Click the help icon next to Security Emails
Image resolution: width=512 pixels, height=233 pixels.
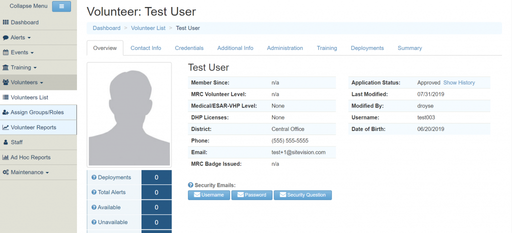[x=190, y=185]
